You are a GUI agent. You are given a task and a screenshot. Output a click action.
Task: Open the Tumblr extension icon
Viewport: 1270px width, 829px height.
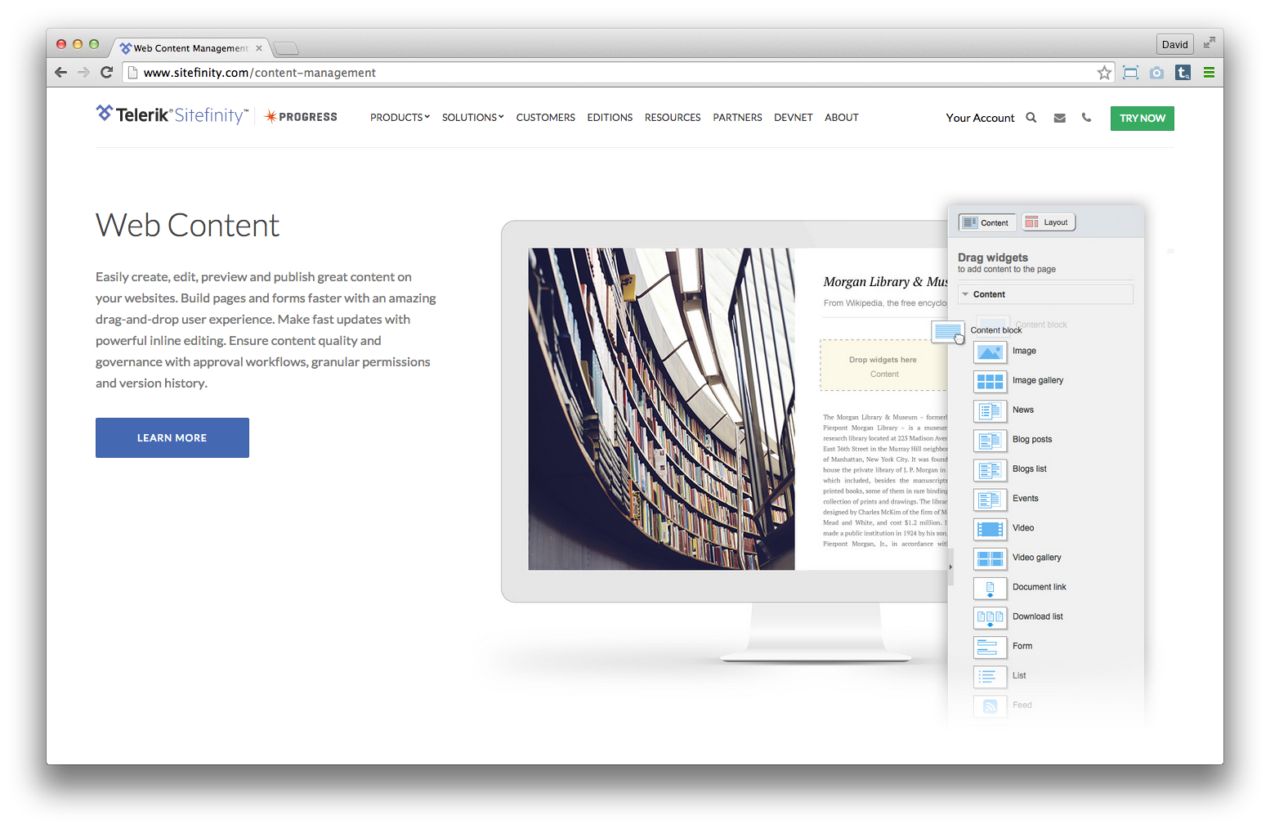pyautogui.click(x=1183, y=73)
